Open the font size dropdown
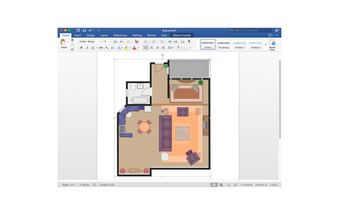The image size is (339, 208). tap(110, 42)
